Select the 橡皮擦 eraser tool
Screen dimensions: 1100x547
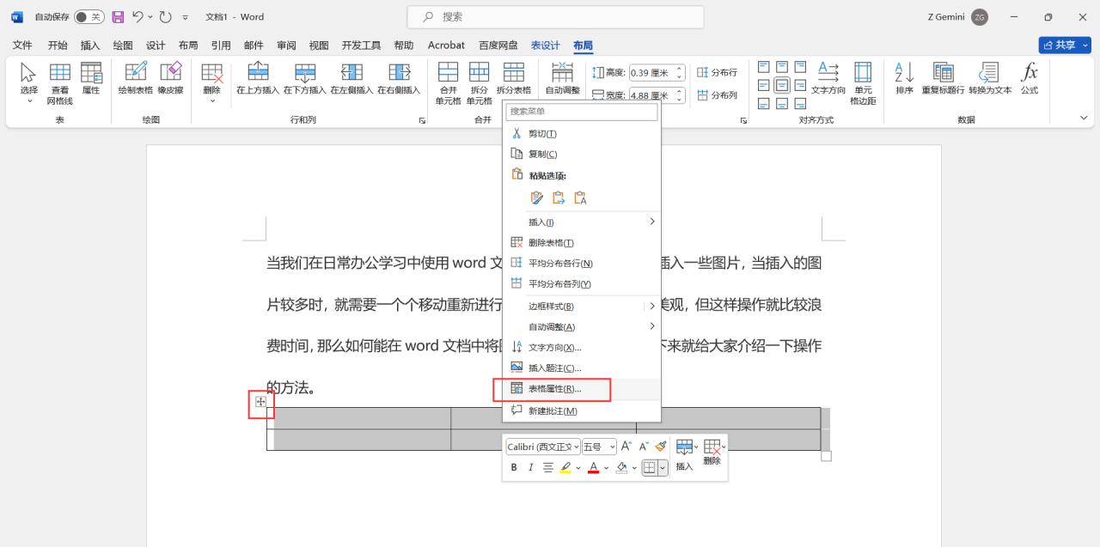point(170,79)
